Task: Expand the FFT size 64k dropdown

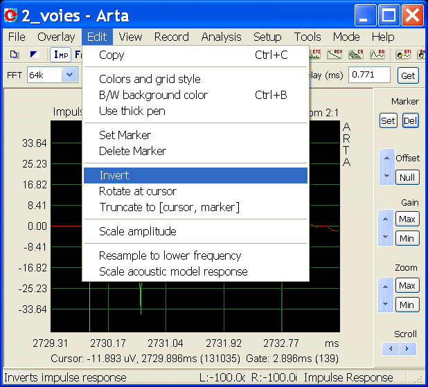Action: click(x=69, y=75)
